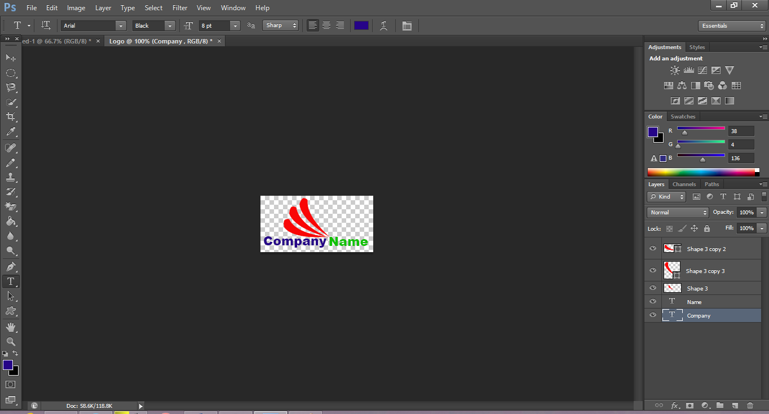769x414 pixels.
Task: Select the Paint Bucket tool
Action: point(11,222)
